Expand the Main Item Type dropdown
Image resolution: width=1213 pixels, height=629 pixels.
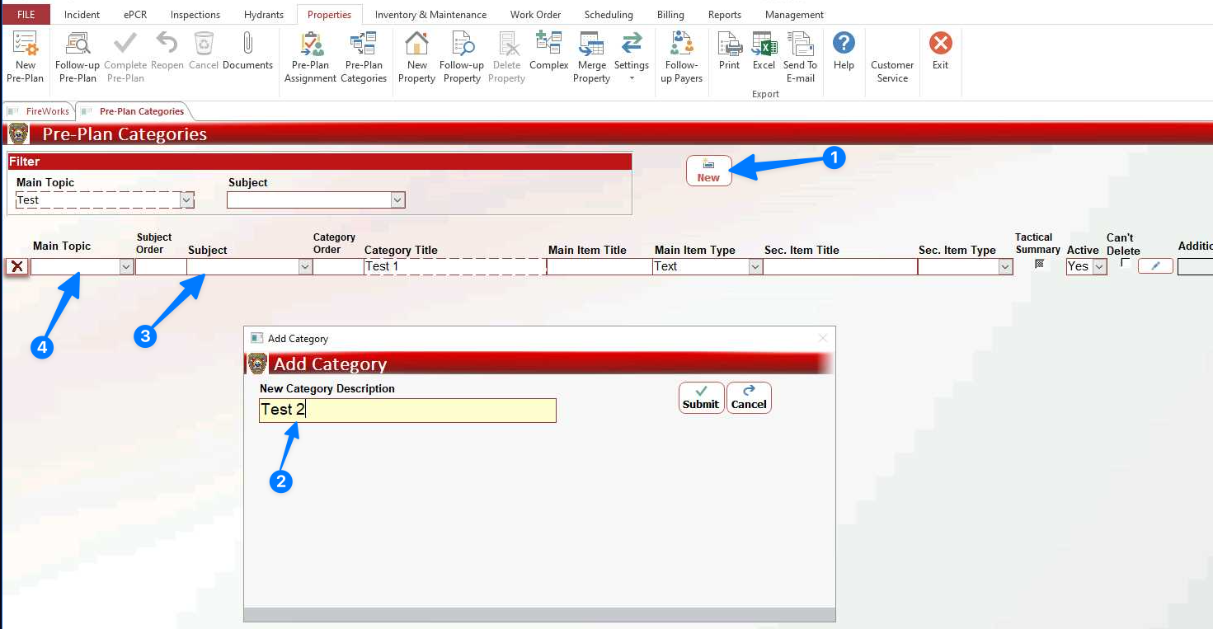[755, 266]
